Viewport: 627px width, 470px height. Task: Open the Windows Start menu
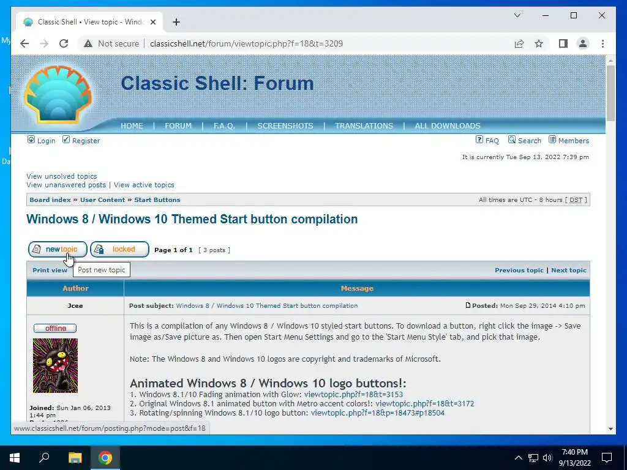pyautogui.click(x=15, y=458)
